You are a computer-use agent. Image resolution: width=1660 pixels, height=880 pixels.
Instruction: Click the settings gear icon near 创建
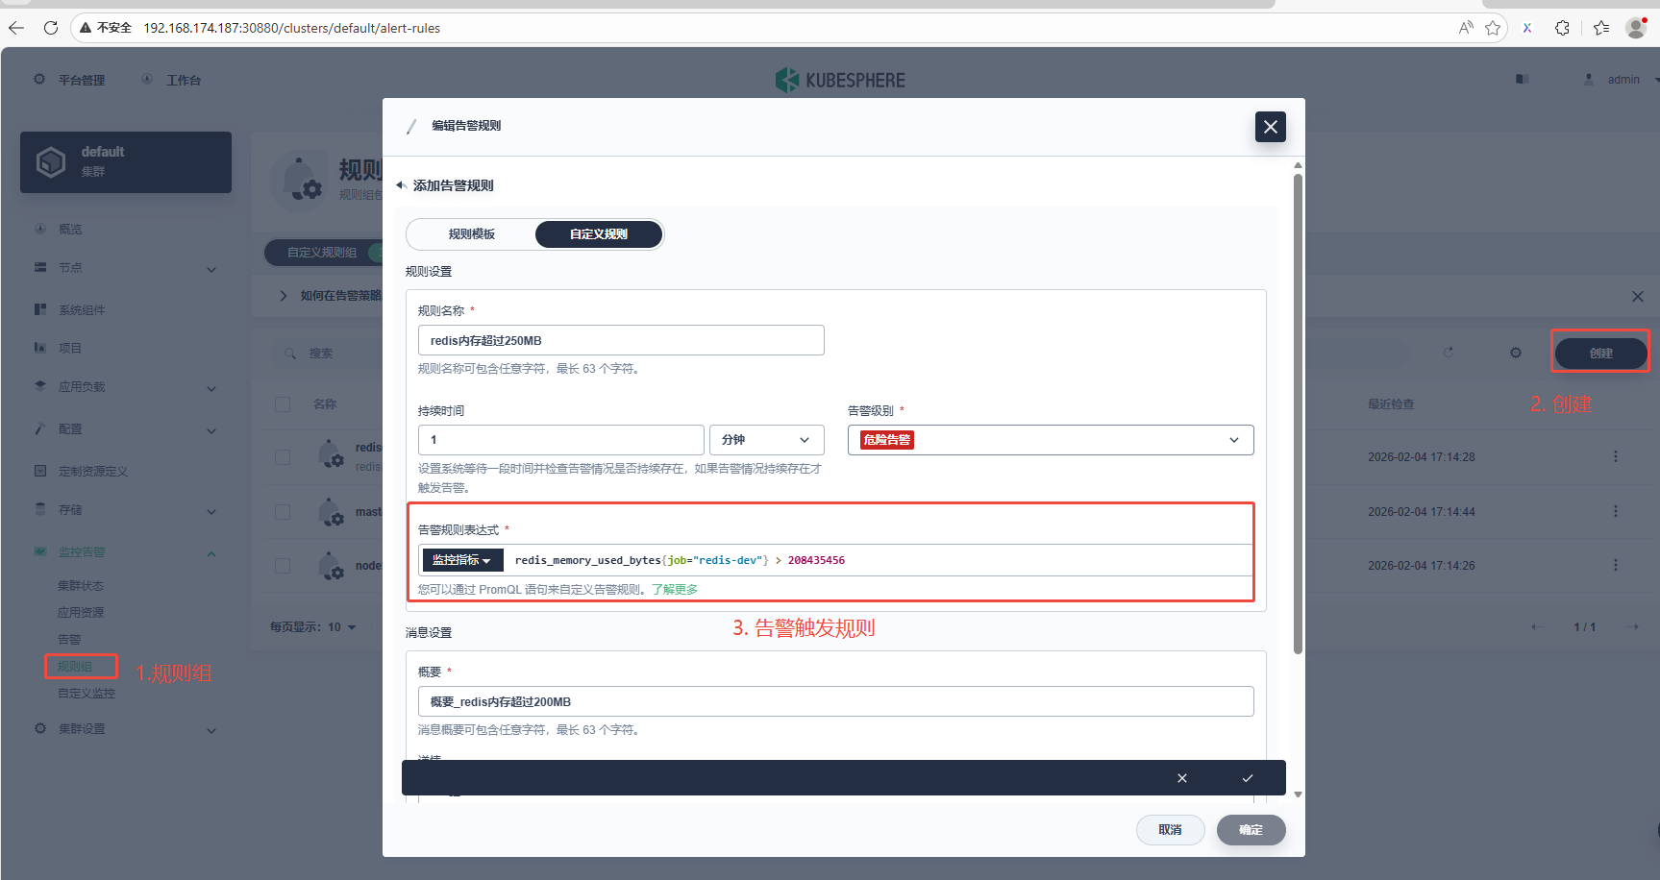pyautogui.click(x=1516, y=353)
